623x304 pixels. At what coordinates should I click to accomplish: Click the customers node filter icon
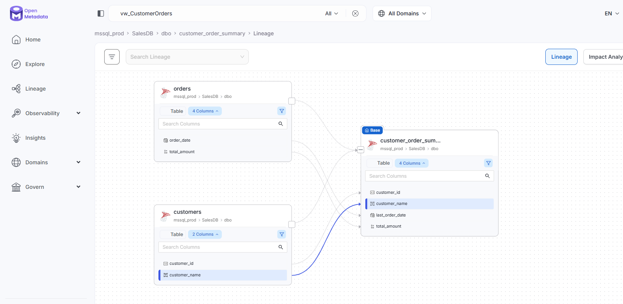tap(282, 234)
